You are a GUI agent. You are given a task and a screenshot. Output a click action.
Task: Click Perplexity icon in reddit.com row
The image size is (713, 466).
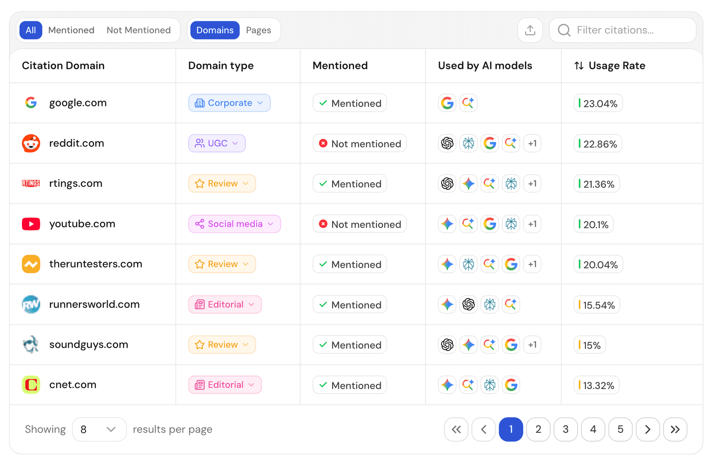[x=468, y=143]
